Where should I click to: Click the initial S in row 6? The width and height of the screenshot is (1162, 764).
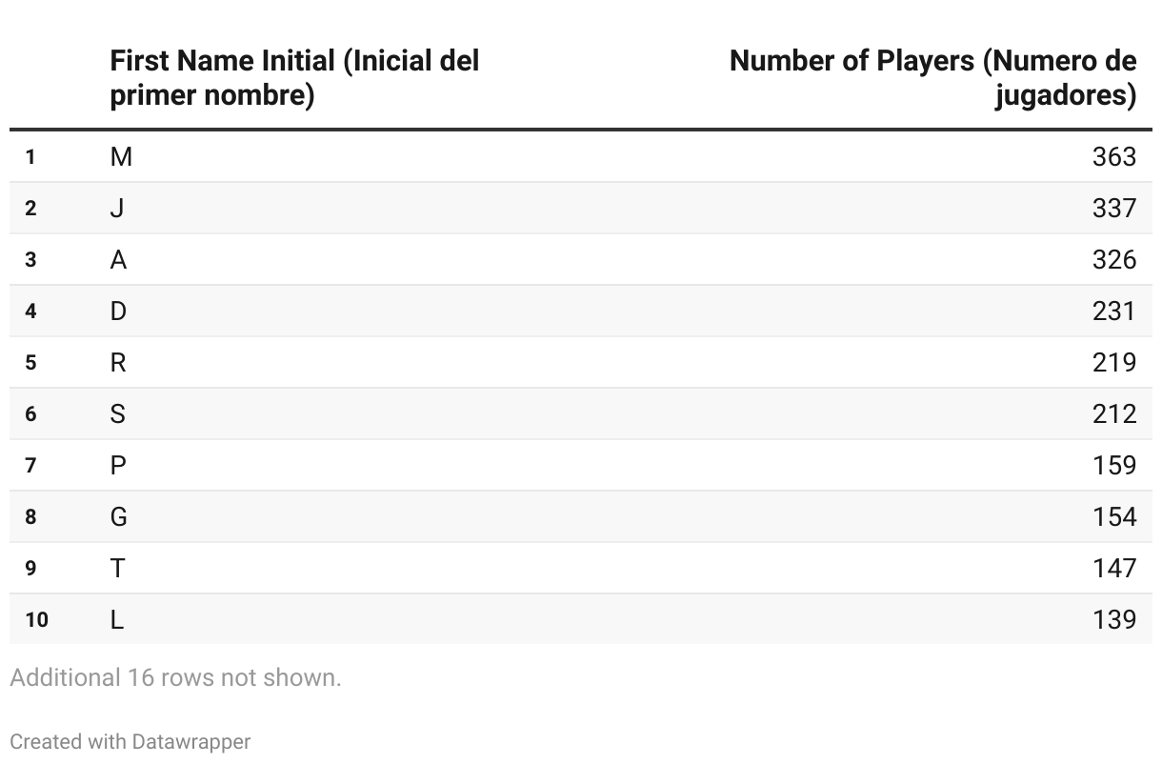tap(118, 414)
